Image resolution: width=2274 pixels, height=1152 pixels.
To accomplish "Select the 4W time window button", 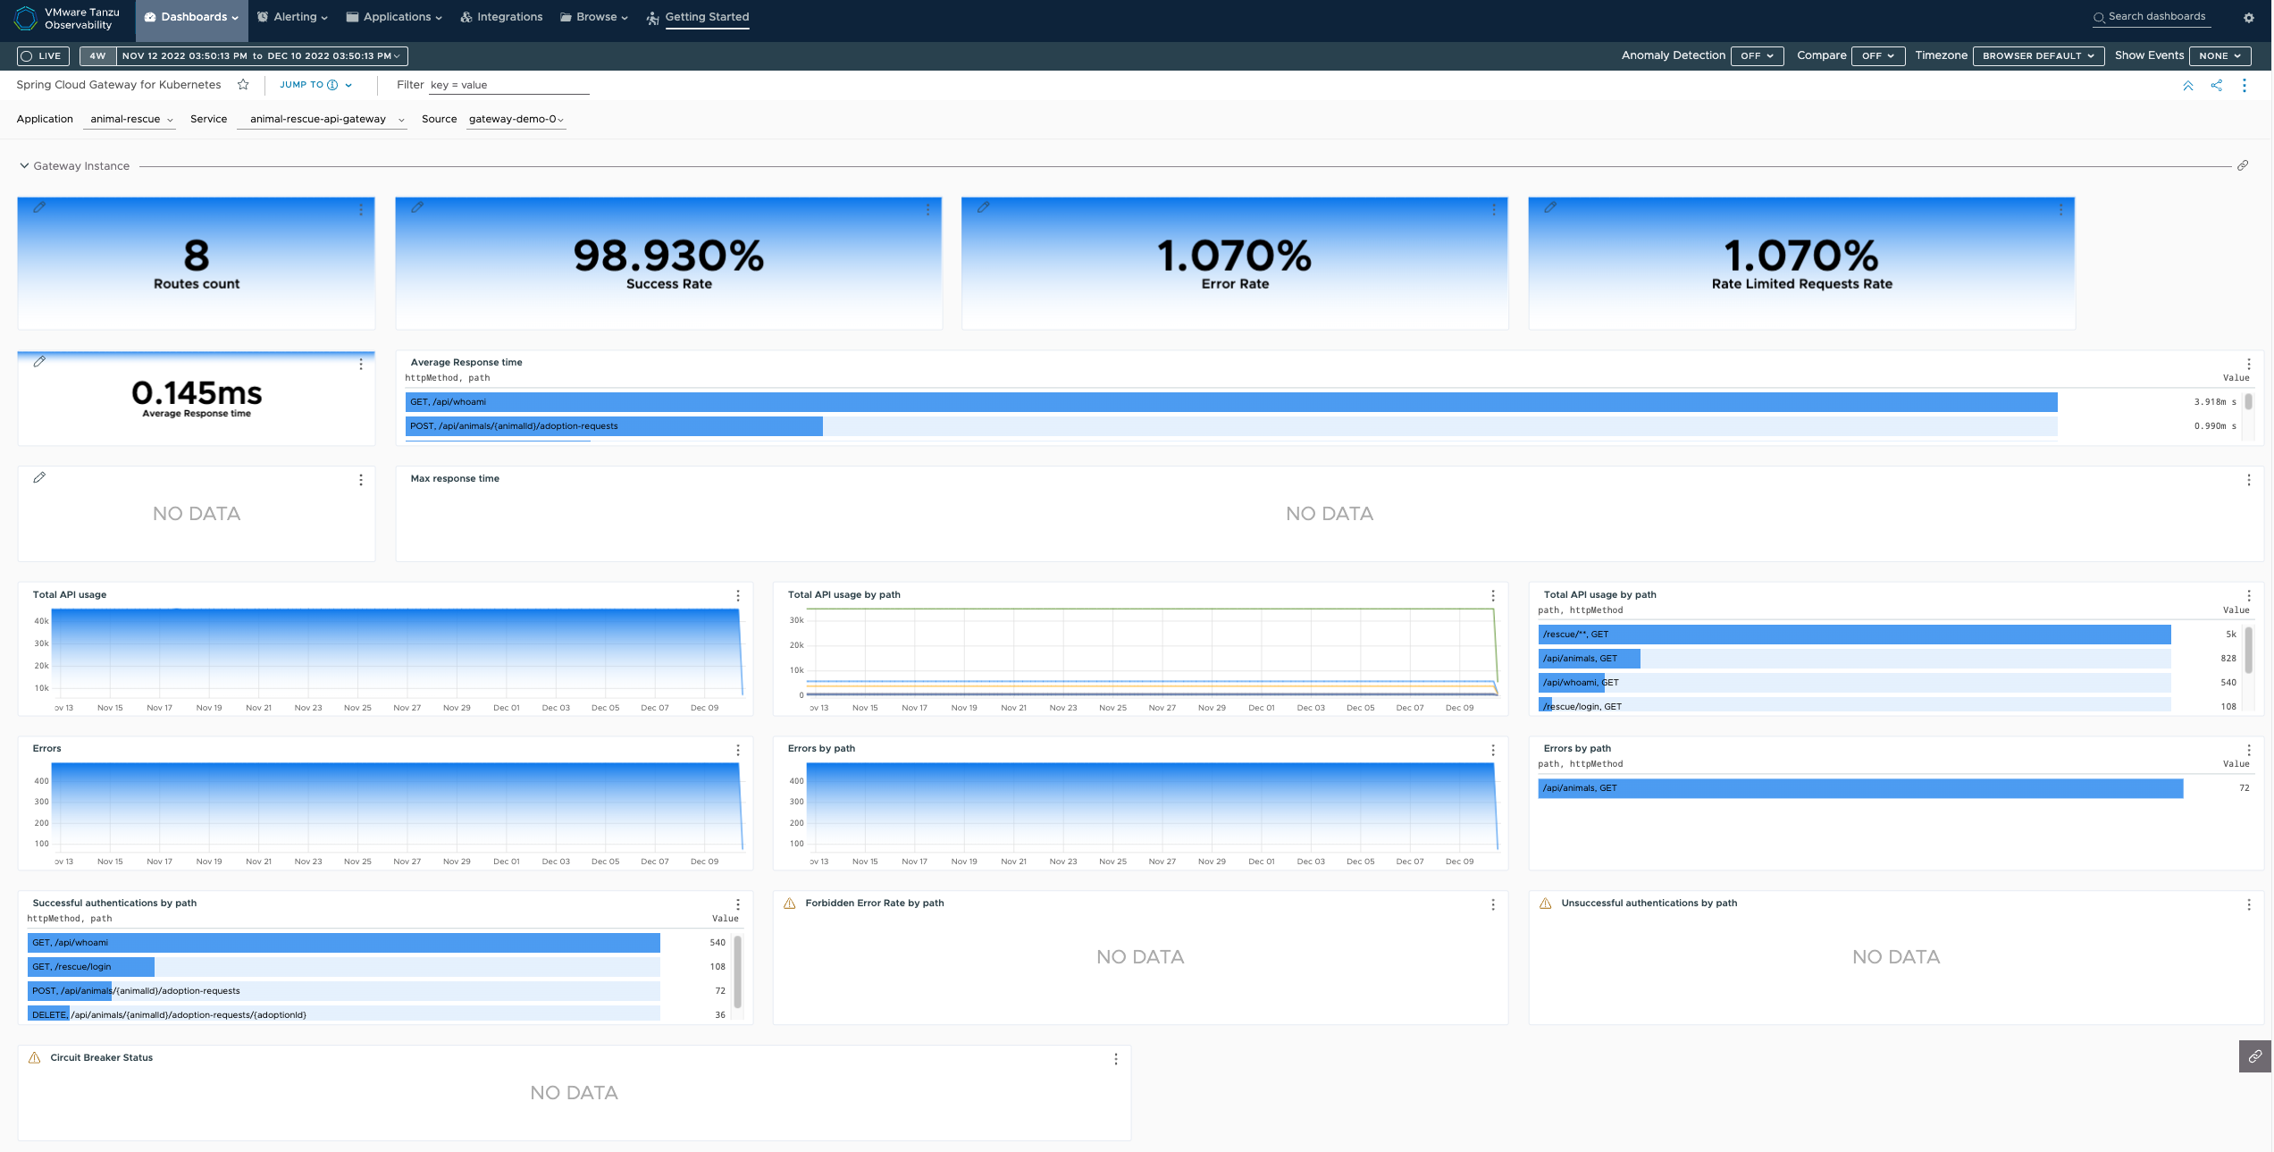I will (97, 55).
